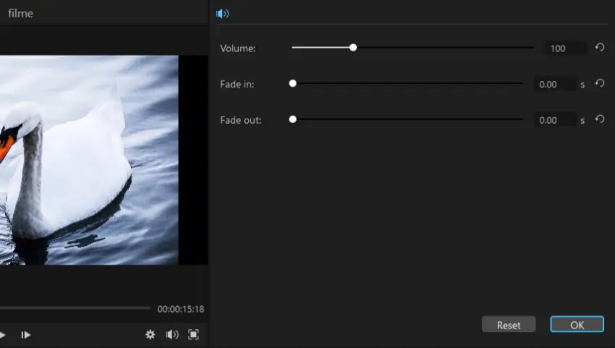Enter fullscreen preview mode
This screenshot has height=348, width=615.
pyautogui.click(x=193, y=334)
